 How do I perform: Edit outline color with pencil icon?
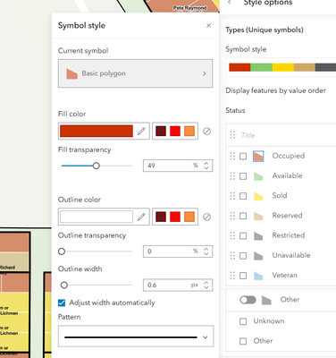[141, 217]
